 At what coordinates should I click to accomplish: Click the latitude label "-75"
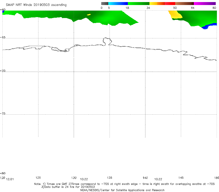click(x=3, y=113)
